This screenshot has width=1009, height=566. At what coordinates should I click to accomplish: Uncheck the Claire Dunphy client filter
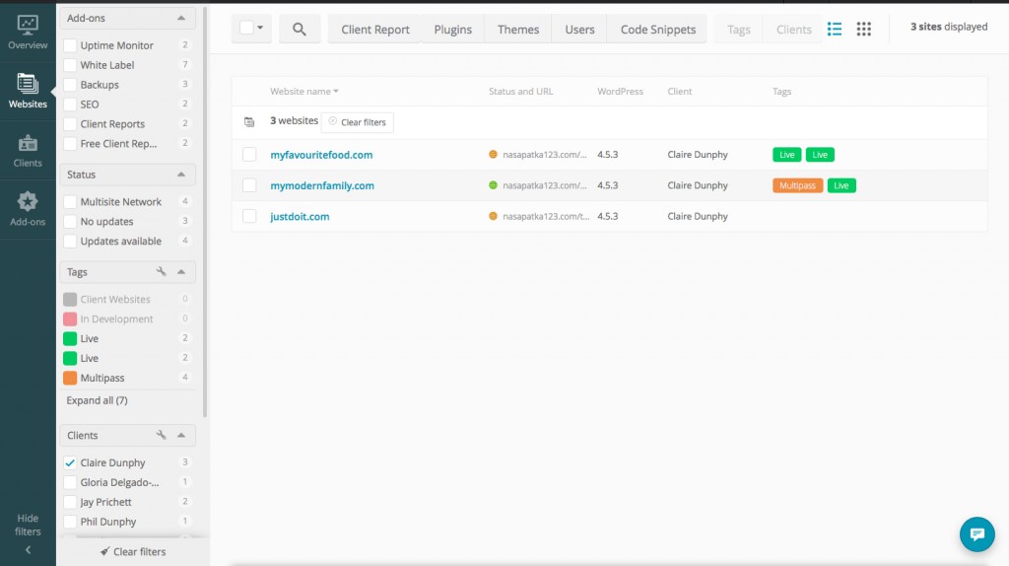click(x=70, y=462)
